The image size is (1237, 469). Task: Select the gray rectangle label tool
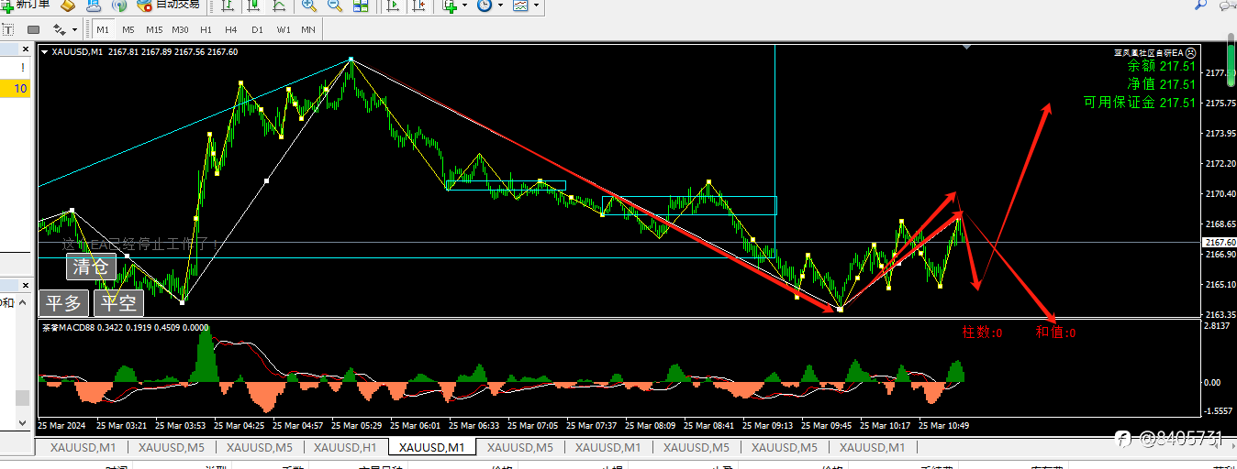[33, 29]
